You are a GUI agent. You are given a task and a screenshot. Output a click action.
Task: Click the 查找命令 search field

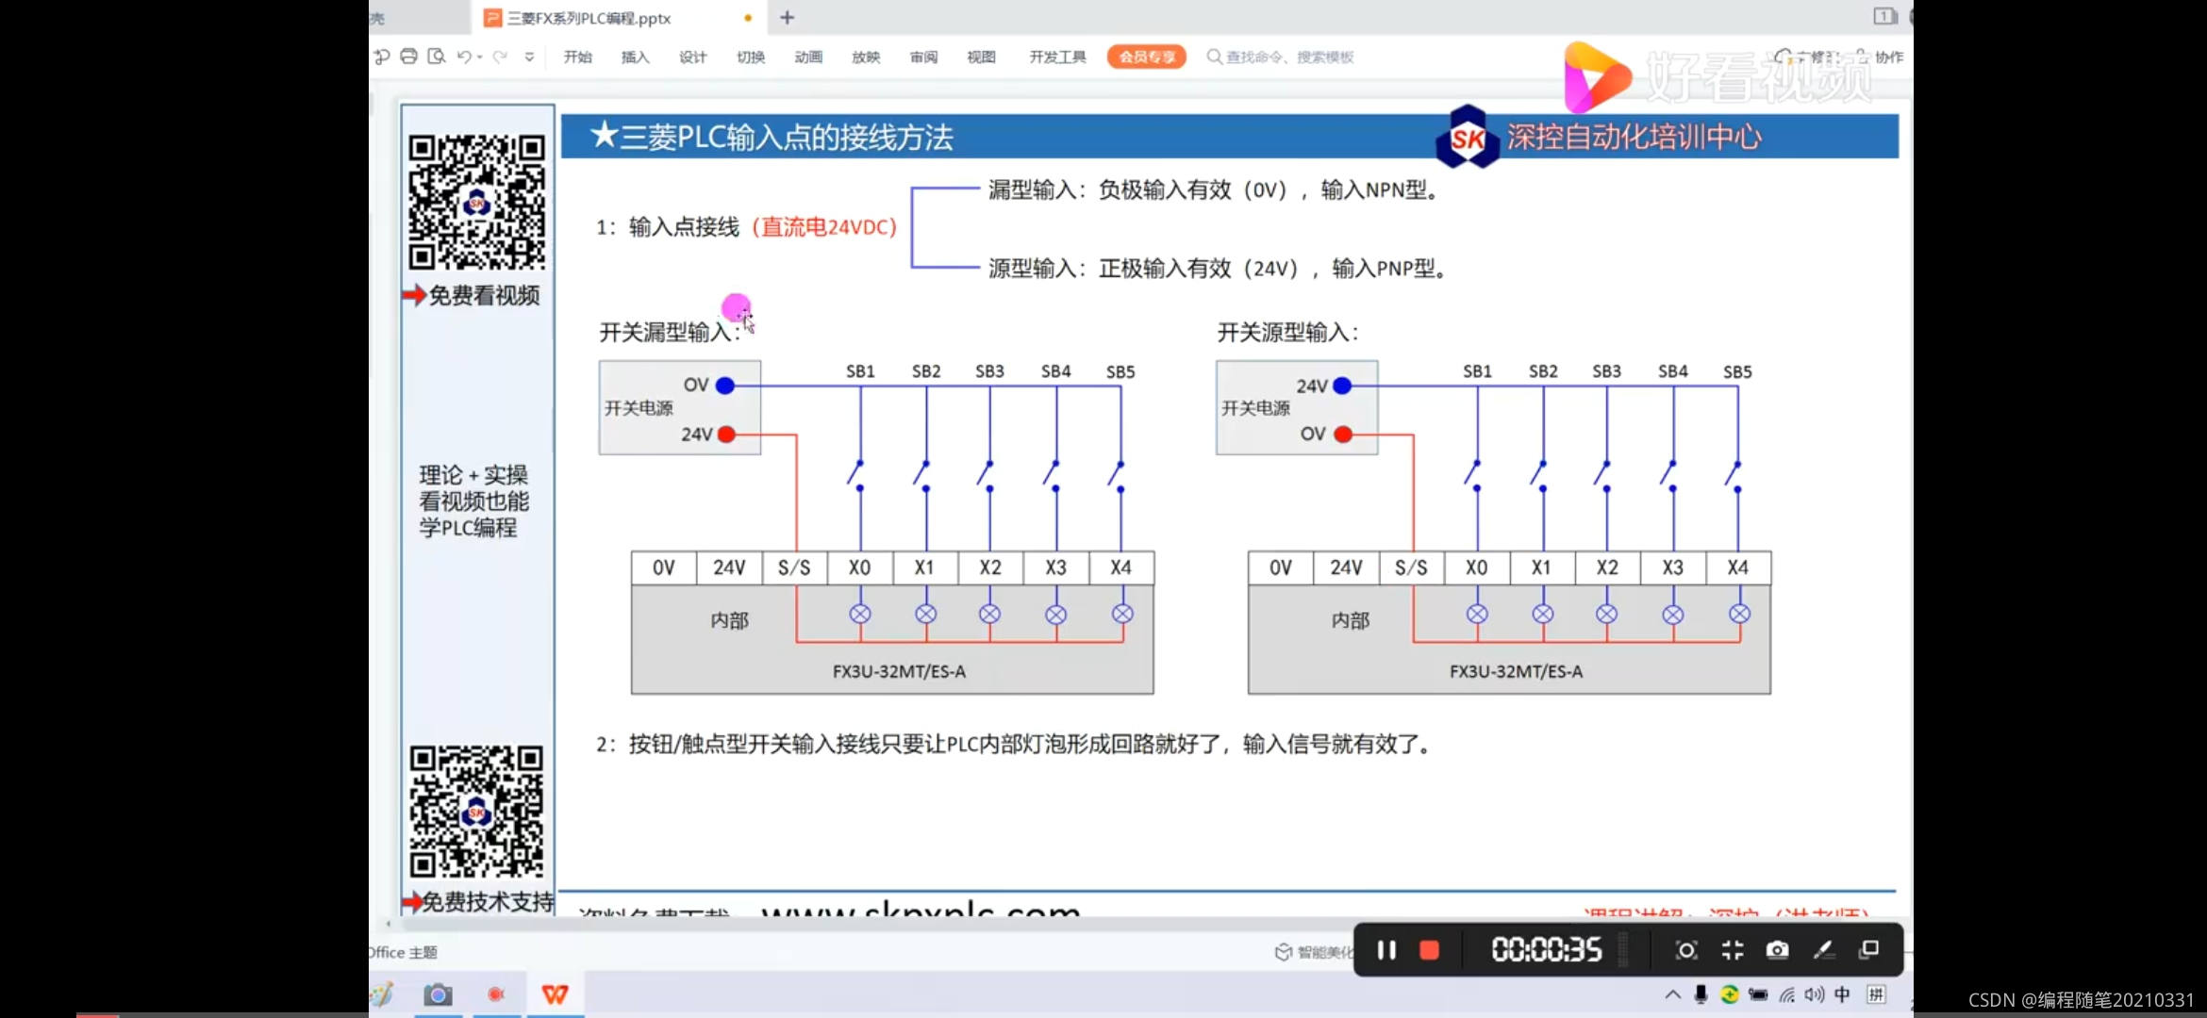coord(1288,57)
